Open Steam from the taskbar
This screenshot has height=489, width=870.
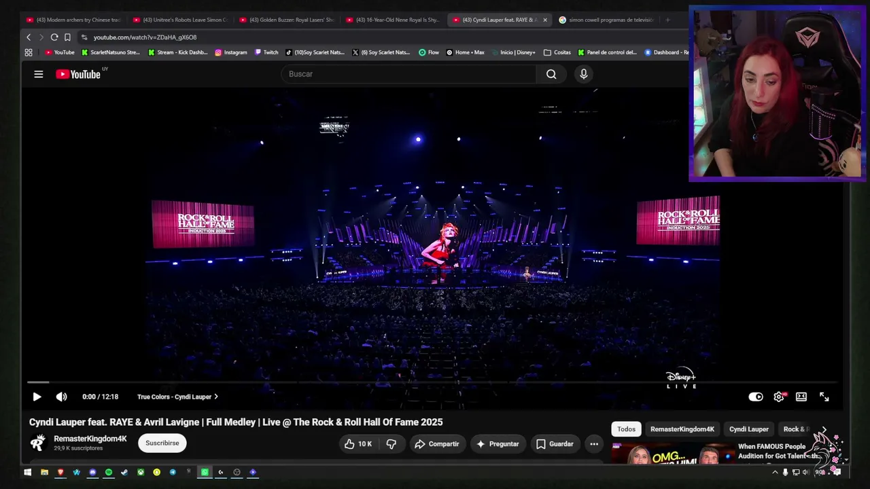[x=124, y=472]
